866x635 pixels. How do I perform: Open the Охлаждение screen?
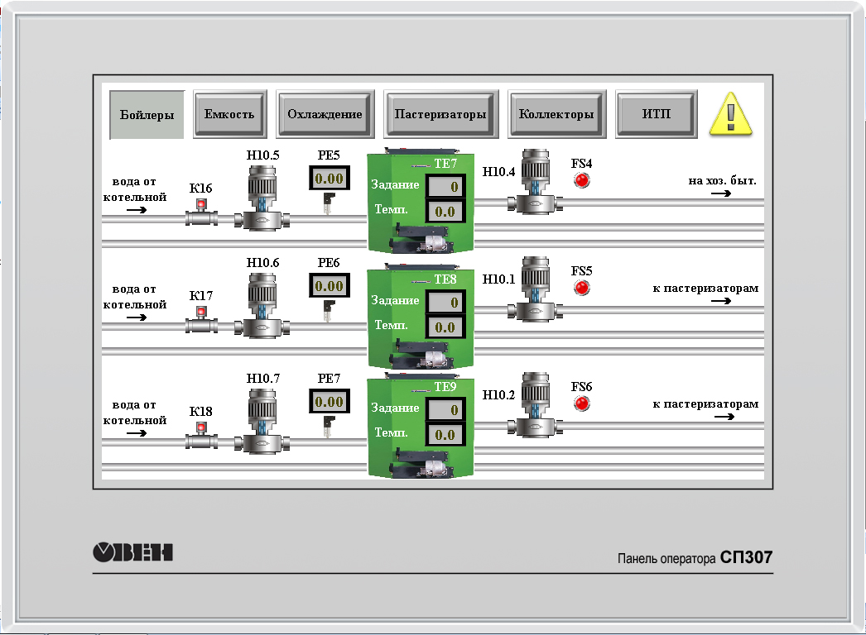tap(325, 114)
